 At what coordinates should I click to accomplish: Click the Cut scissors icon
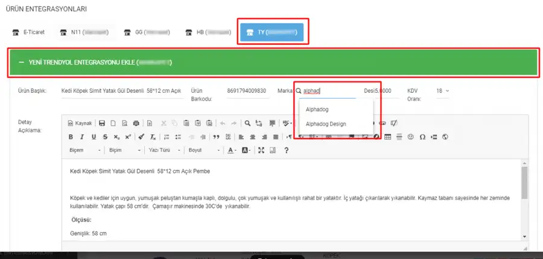pos(164,123)
